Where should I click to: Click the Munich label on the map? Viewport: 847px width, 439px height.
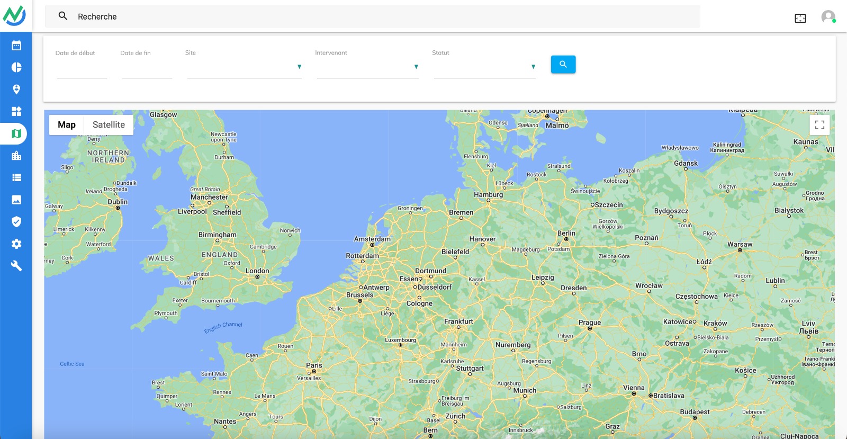point(525,390)
